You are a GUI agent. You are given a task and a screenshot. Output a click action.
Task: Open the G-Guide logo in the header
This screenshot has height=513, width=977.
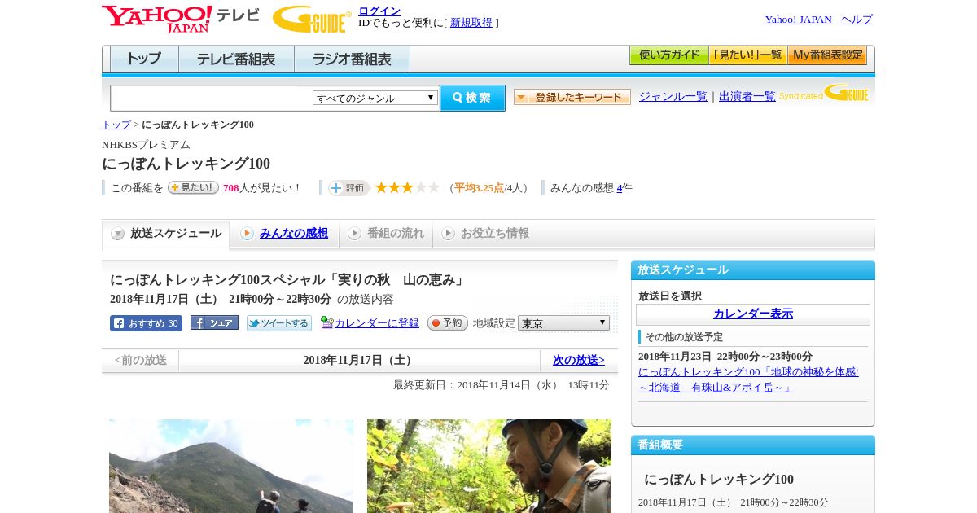click(x=312, y=19)
